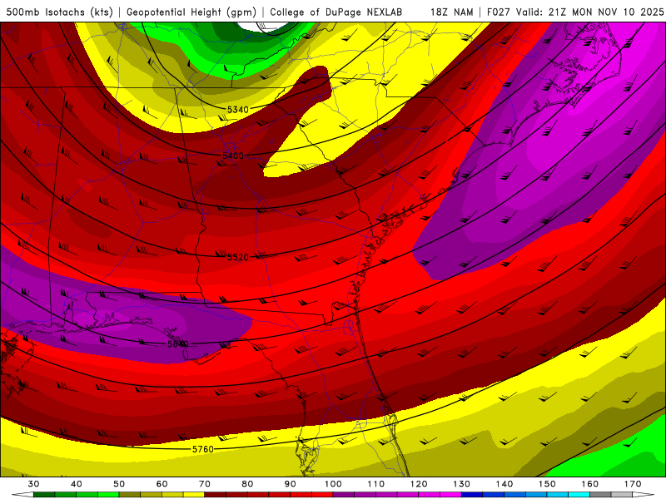666x499 pixels.
Task: Click the "Valid: 21Z MON NOV 10 2025" text
Action: coord(590,12)
